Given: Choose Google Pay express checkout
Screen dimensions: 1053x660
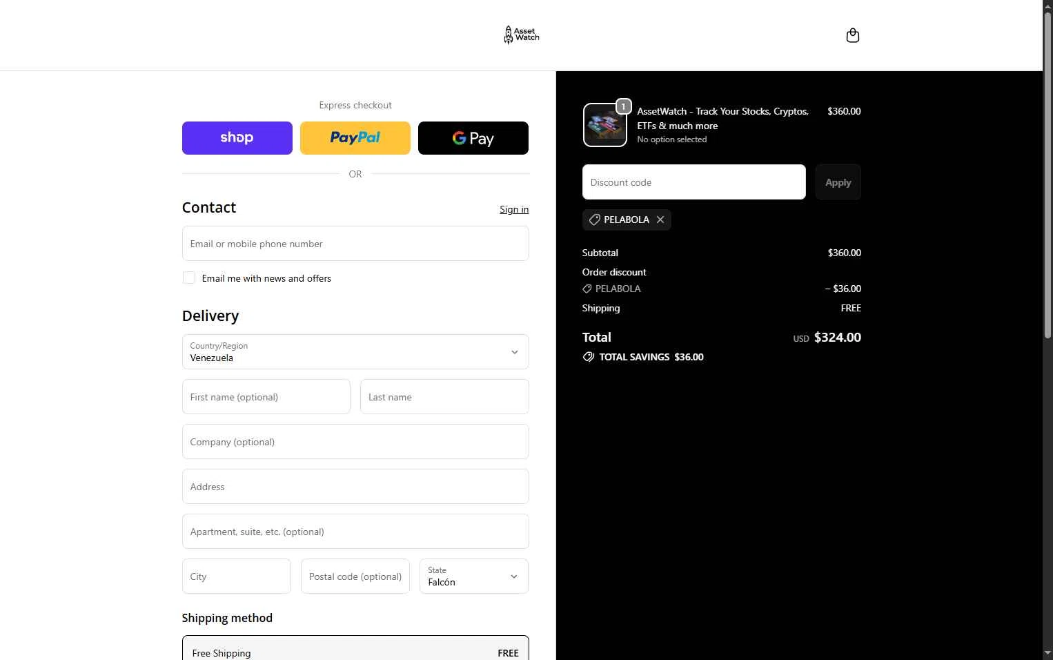Looking at the screenshot, I should [x=473, y=138].
